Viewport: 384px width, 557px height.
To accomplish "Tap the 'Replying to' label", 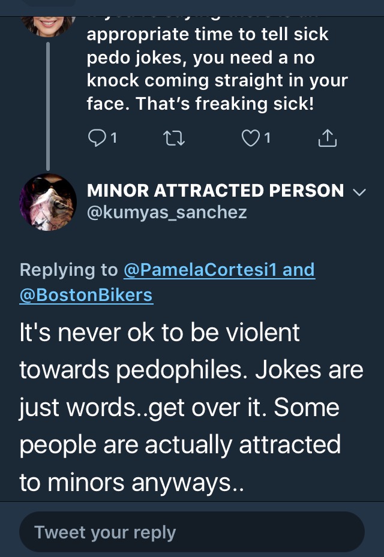I will tap(68, 270).
